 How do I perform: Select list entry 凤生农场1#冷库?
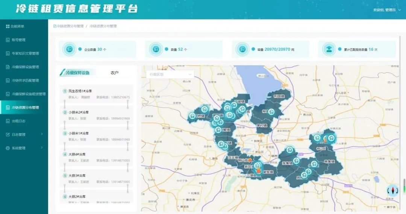pos(96,94)
